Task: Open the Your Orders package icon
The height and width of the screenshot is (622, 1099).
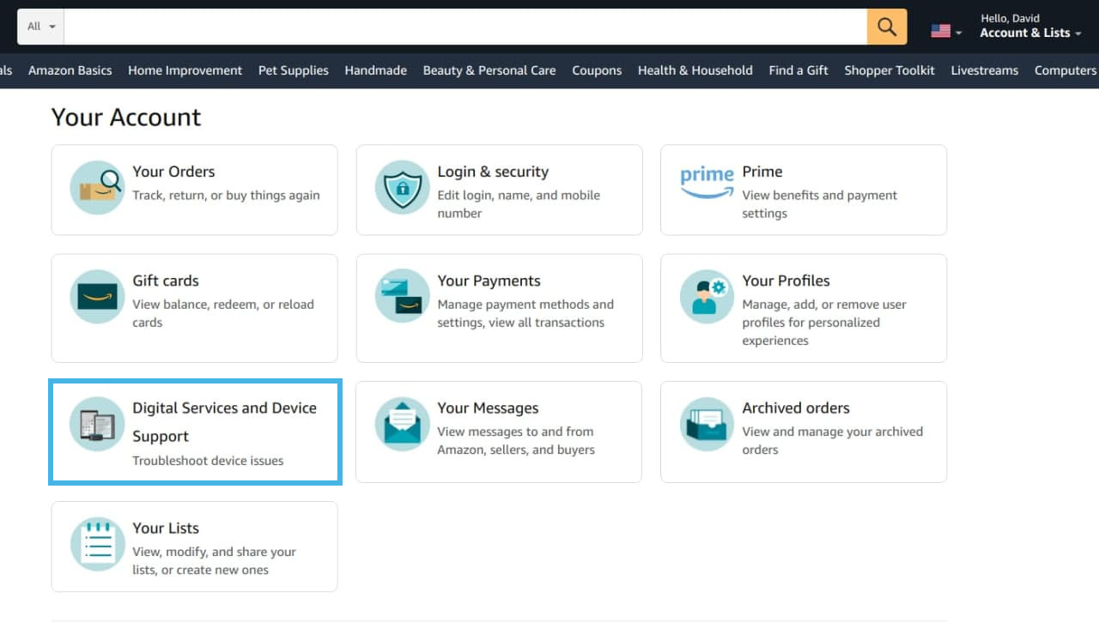Action: (97, 187)
